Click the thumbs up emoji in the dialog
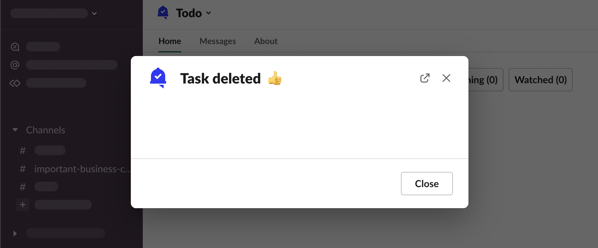 275,78
